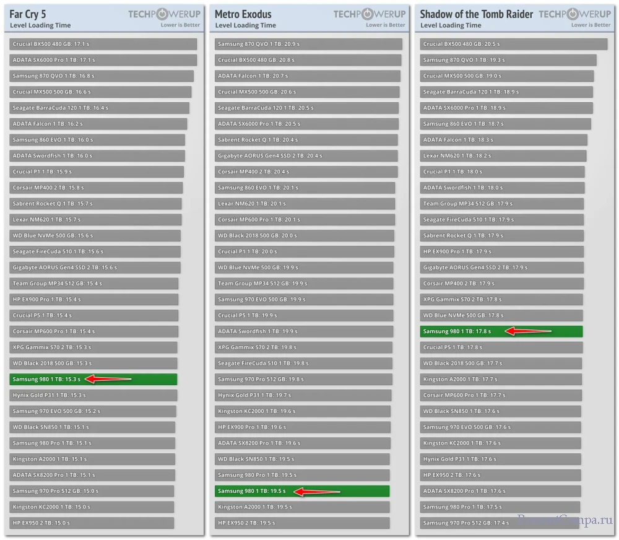The height and width of the screenshot is (540, 619).
Task: Click Lower is Better note in Far Cry 5 chart
Action: click(180, 25)
